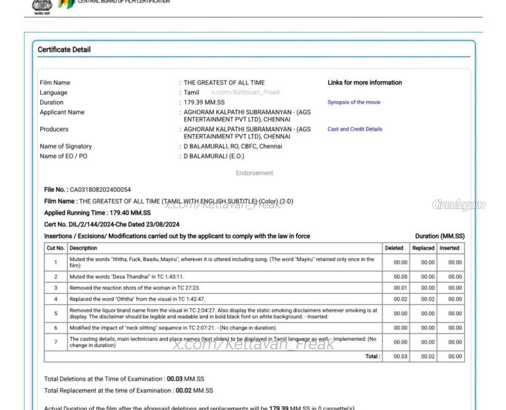The height and width of the screenshot is (410, 506).
Task: Select the Description column header
Action: click(x=83, y=248)
